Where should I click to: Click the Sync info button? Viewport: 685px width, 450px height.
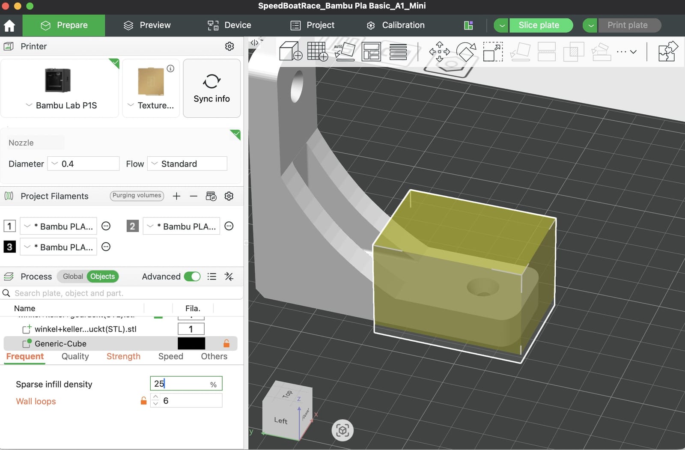click(x=212, y=88)
